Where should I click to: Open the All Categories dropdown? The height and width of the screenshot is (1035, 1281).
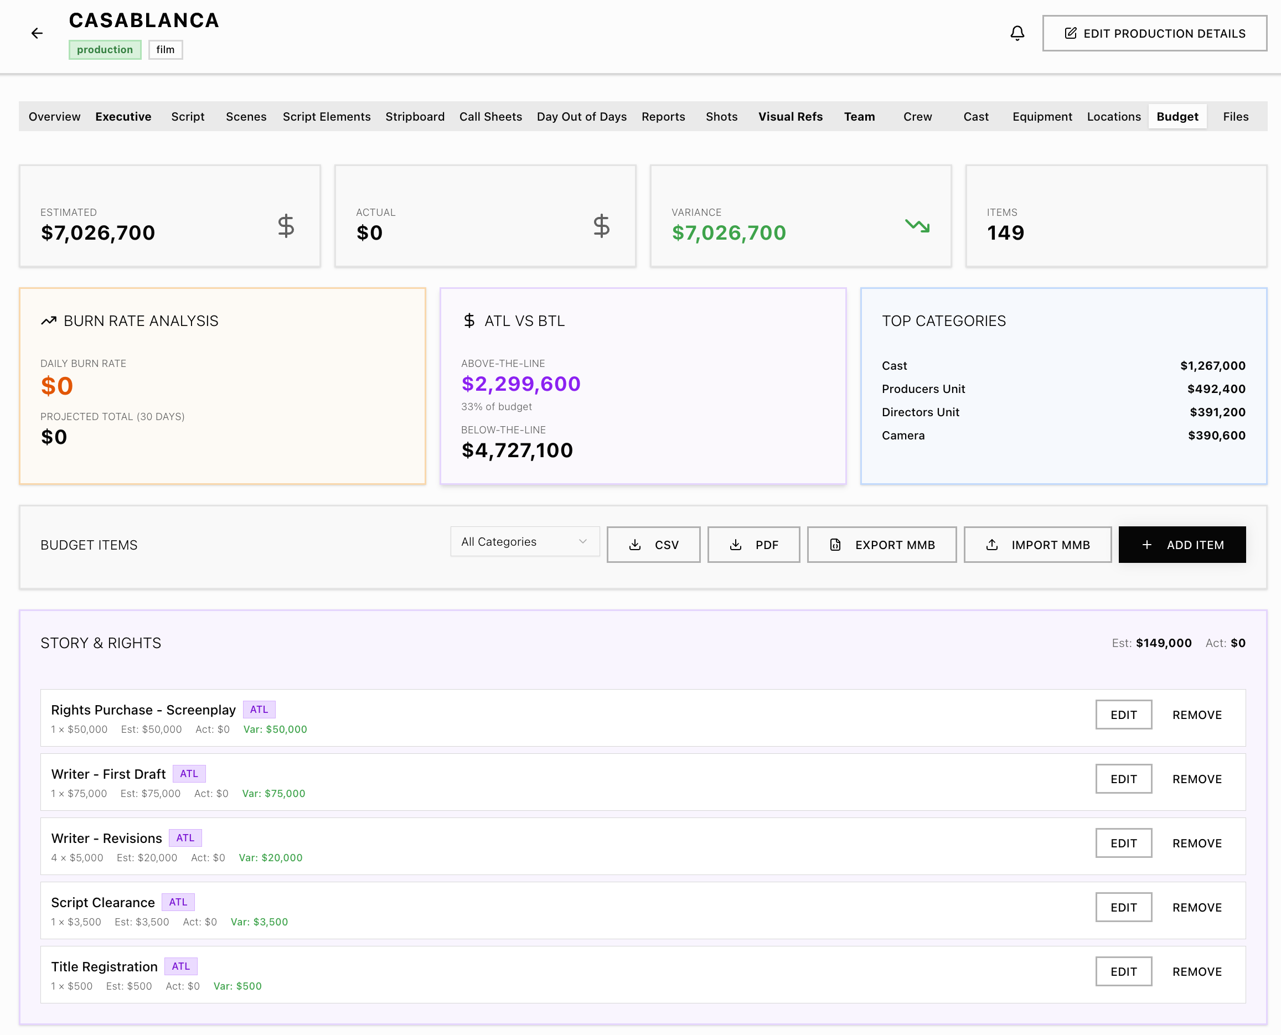524,541
